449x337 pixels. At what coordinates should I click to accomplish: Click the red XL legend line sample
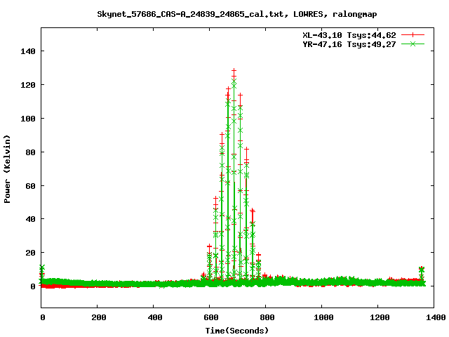(413, 35)
